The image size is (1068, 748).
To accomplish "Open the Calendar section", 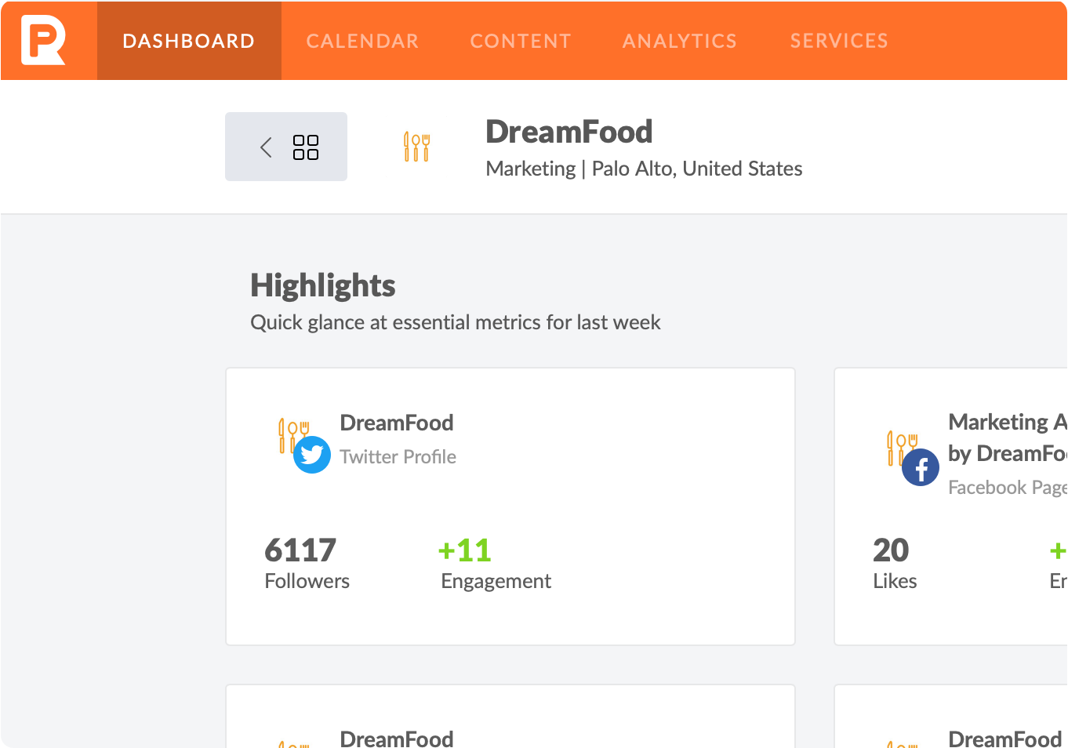I will click(362, 40).
